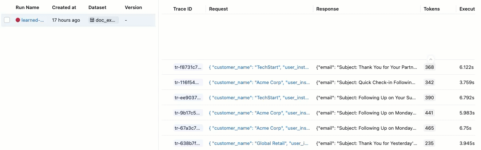This screenshot has height=150, width=481.
Task: Sort by the Run Name column header
Action: click(x=27, y=7)
